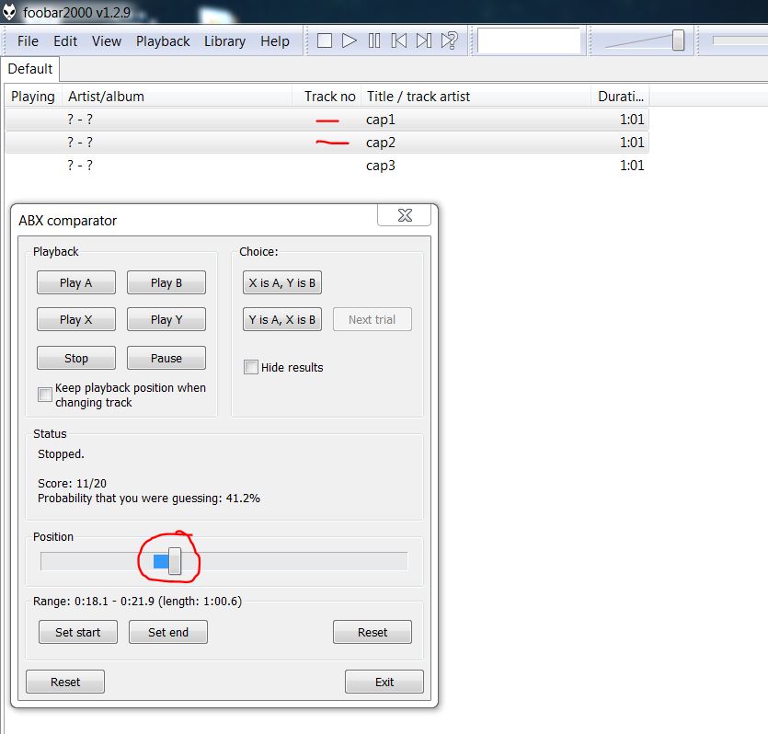Click the Play A button
768x734 pixels.
(76, 283)
